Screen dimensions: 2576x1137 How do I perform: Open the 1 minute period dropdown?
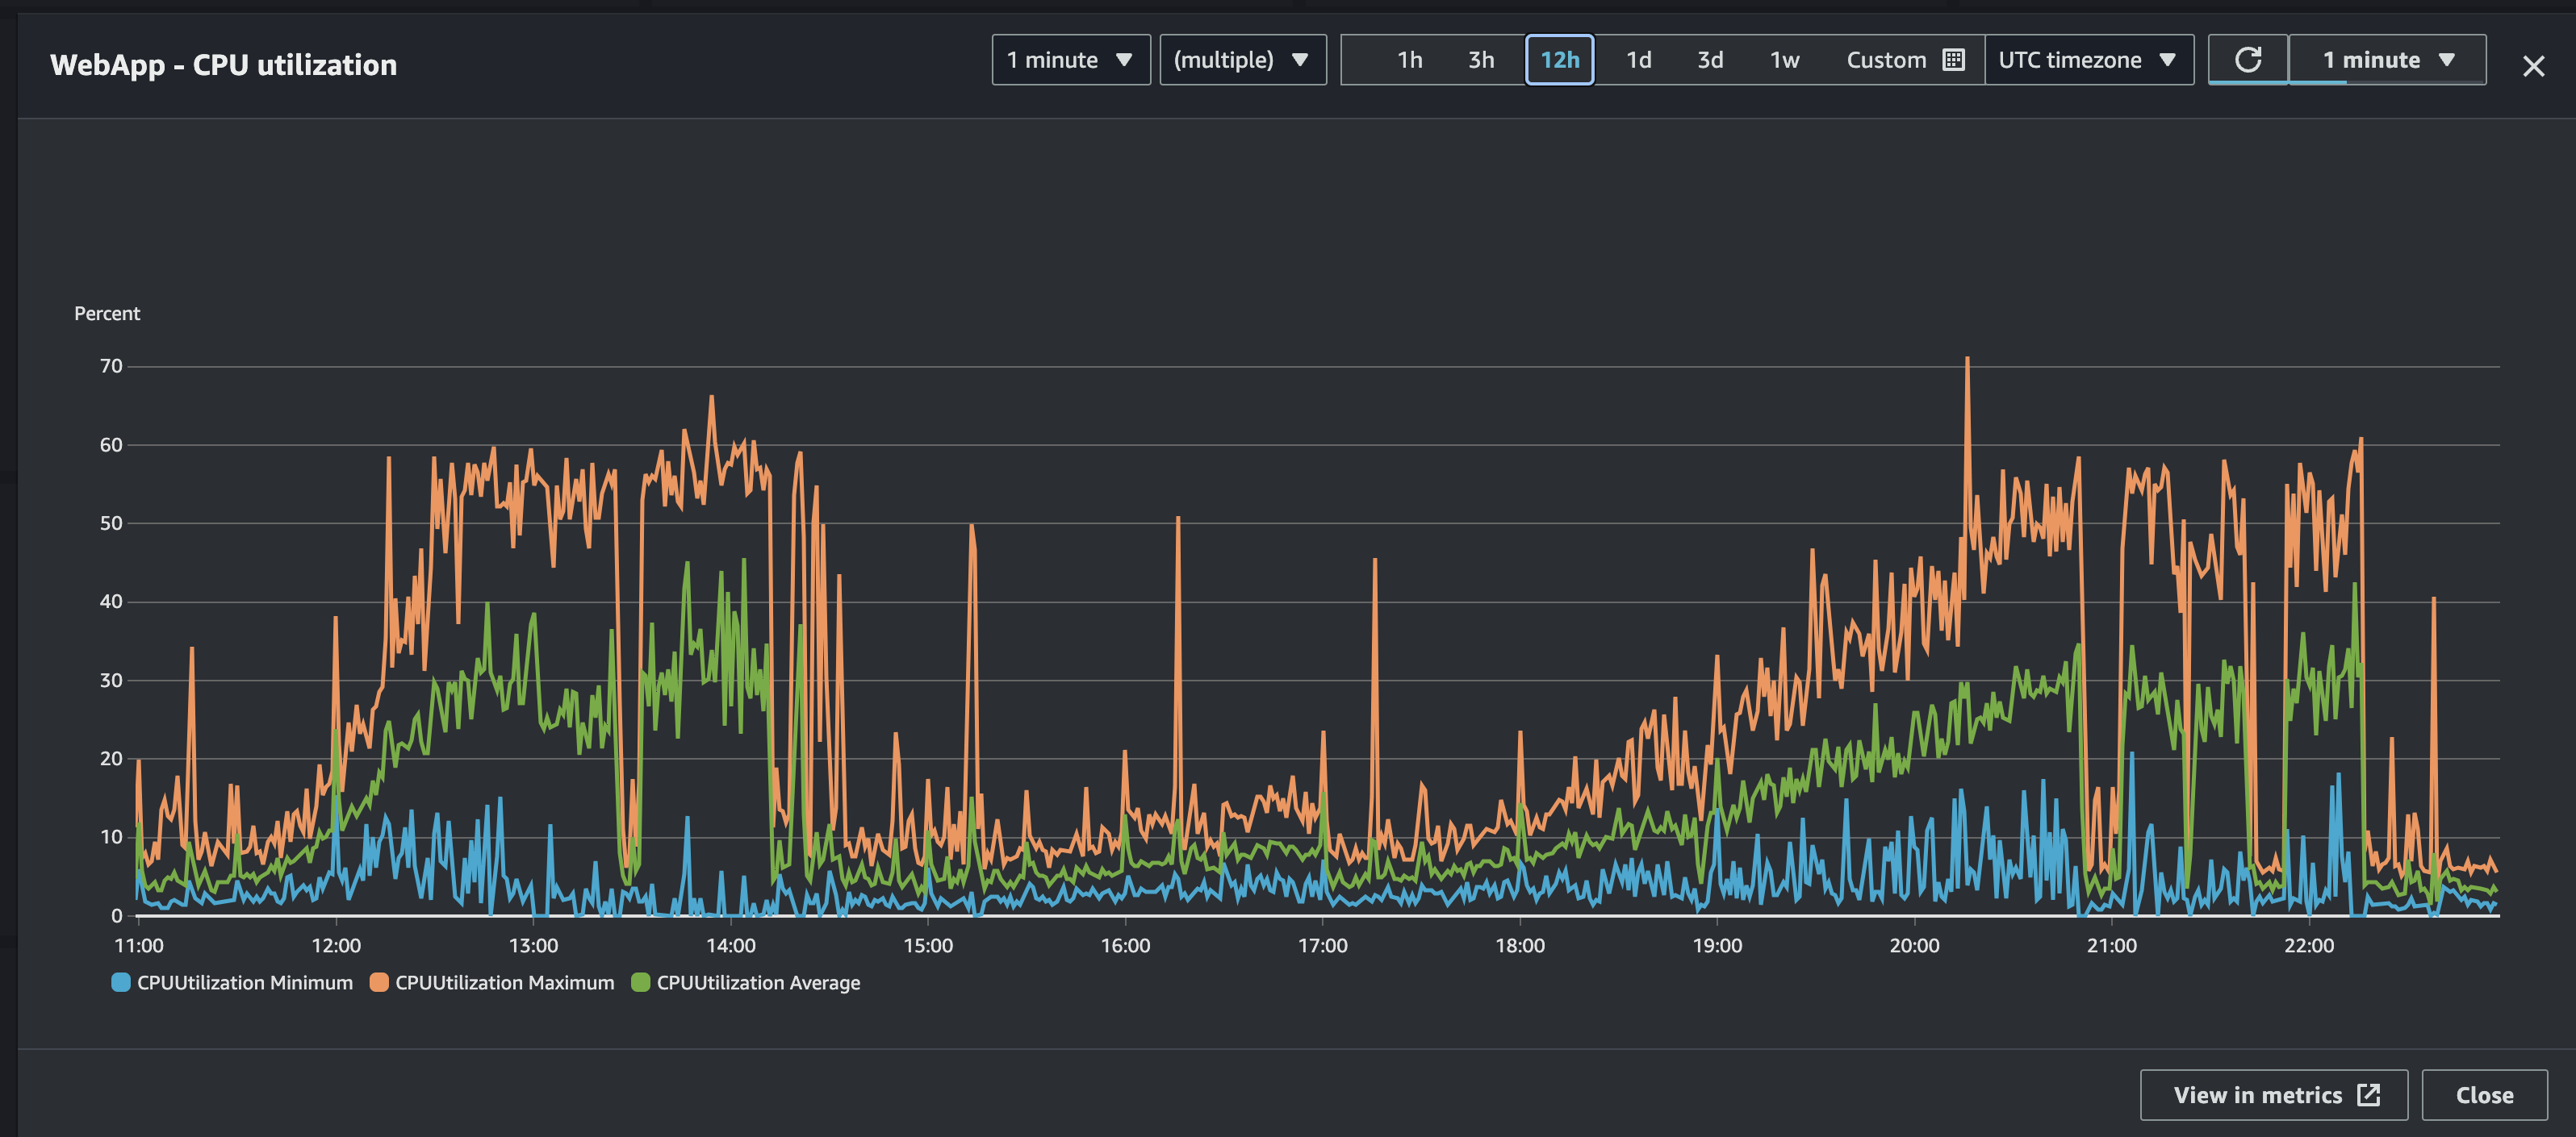1071,60
